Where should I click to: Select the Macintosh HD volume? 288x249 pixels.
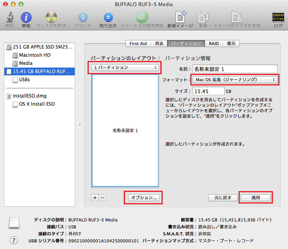point(39,55)
